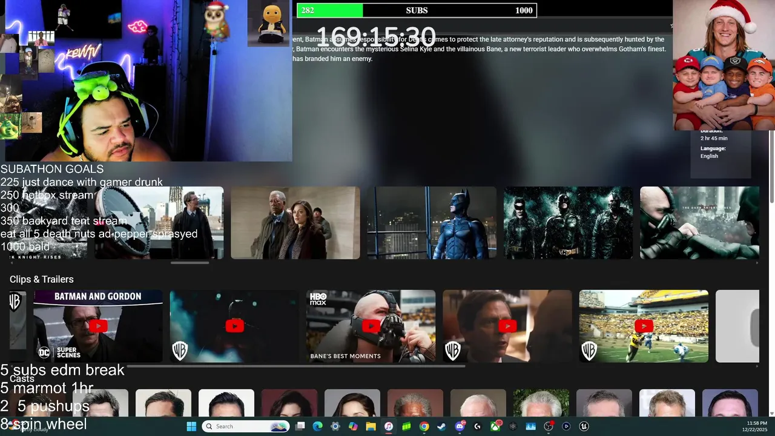
Task: Play the football stadium scene clip
Action: point(644,326)
